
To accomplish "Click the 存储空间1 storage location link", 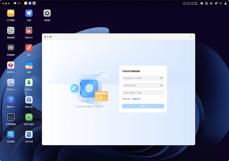I will click(x=136, y=99).
